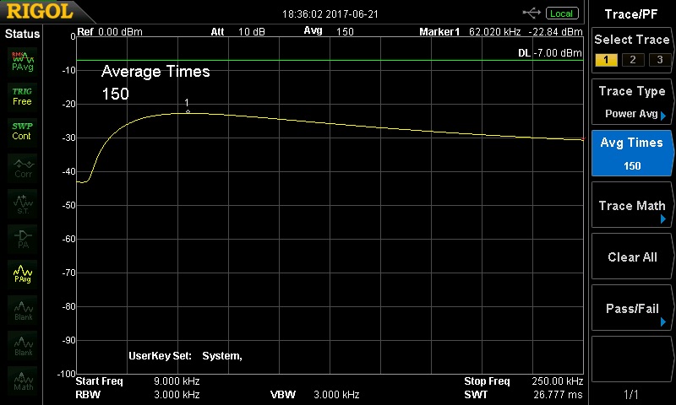Click the RMS PAvg detector status icon
The height and width of the screenshot is (405, 676).
click(23, 61)
